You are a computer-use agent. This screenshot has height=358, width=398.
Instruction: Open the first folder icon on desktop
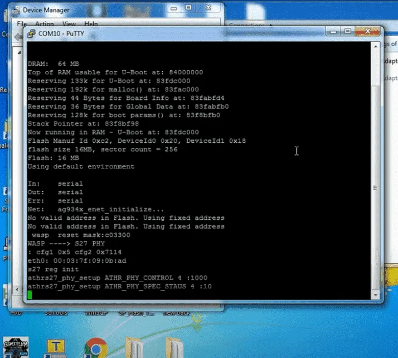(x=134, y=347)
